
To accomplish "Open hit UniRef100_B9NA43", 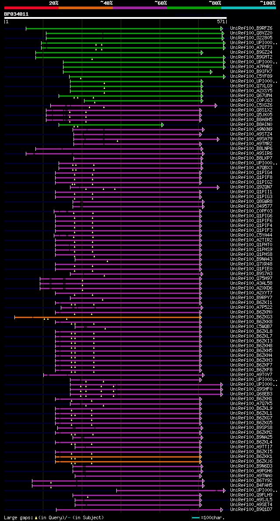I will tap(251, 259).
